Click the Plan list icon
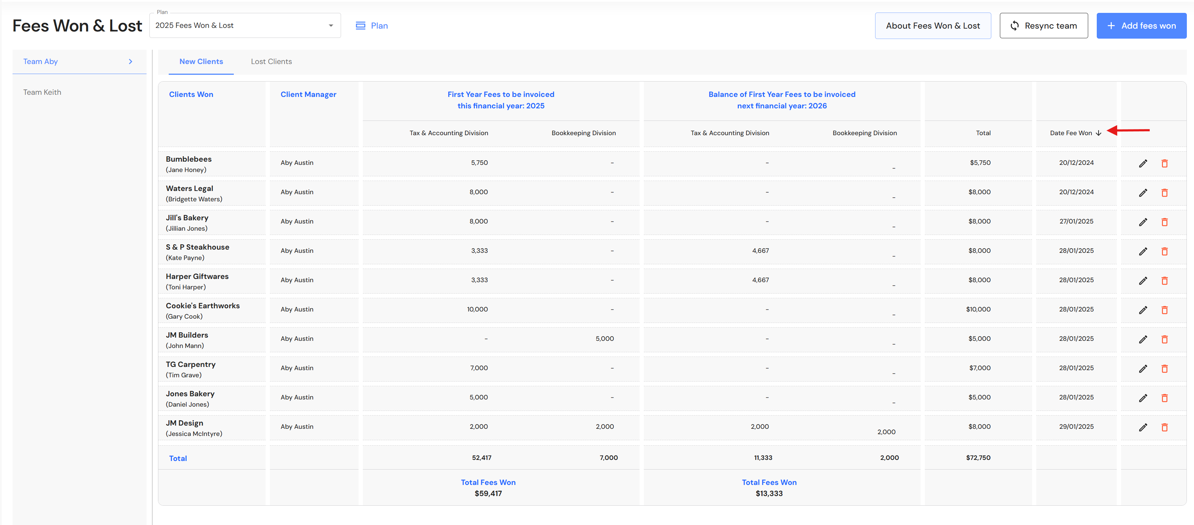Screen dimensions: 1194x525 (360, 25)
